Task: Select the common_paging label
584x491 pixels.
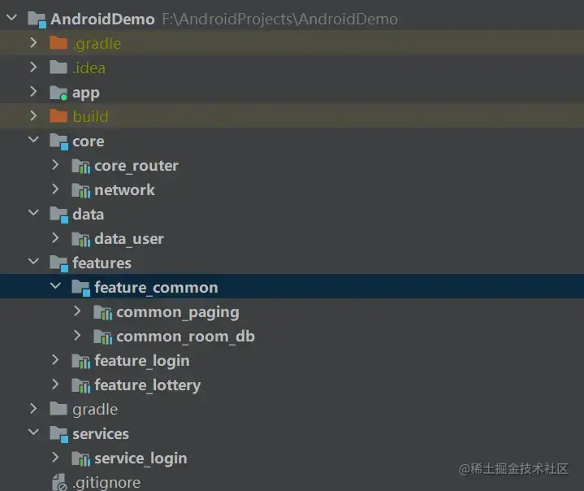Action: [x=178, y=313]
